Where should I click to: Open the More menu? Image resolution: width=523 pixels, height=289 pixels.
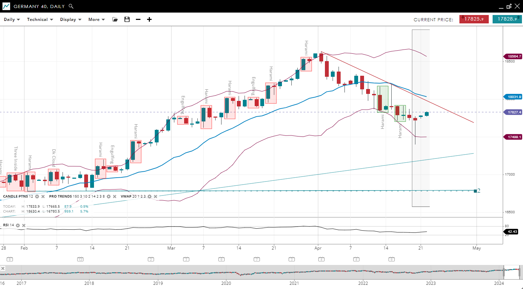pyautogui.click(x=96, y=20)
